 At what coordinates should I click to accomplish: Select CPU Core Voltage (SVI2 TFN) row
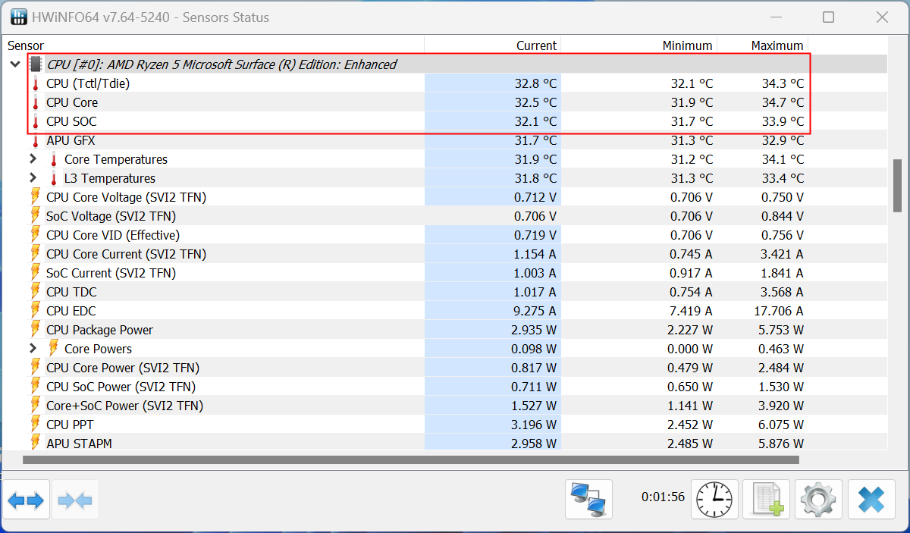tap(126, 197)
